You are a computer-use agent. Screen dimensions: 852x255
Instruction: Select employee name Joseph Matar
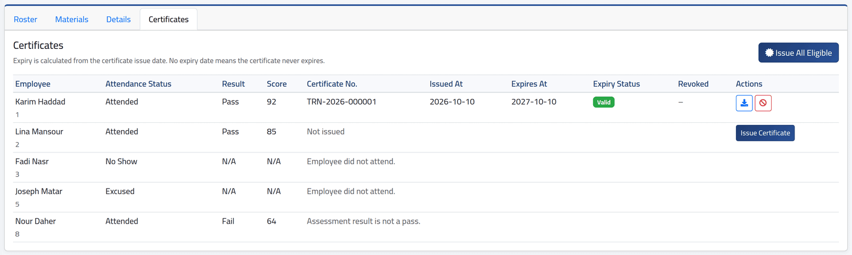(39, 191)
